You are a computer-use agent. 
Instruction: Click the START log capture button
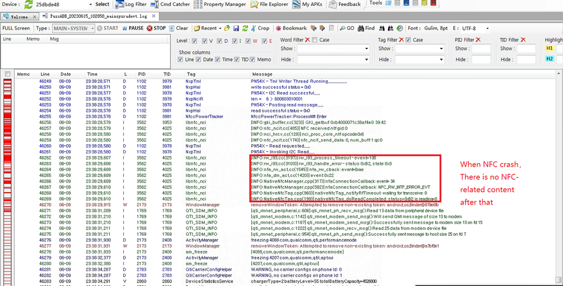pos(107,28)
